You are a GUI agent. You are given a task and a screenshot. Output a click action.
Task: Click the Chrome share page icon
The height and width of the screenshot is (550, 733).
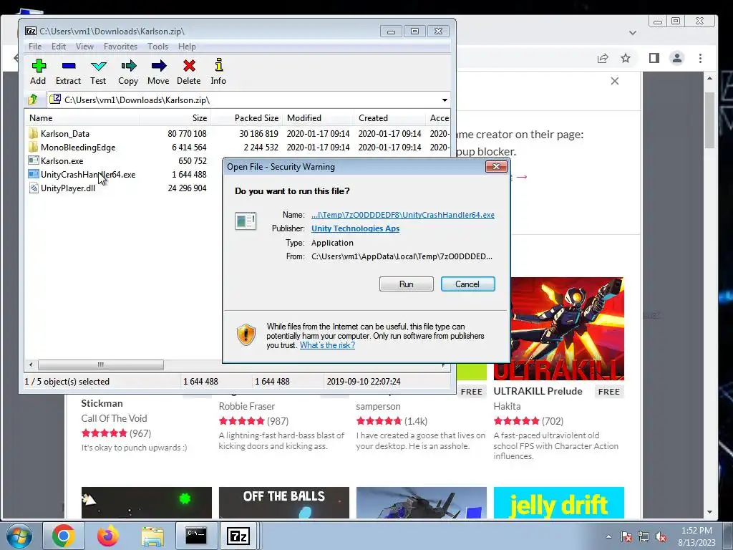coord(603,58)
